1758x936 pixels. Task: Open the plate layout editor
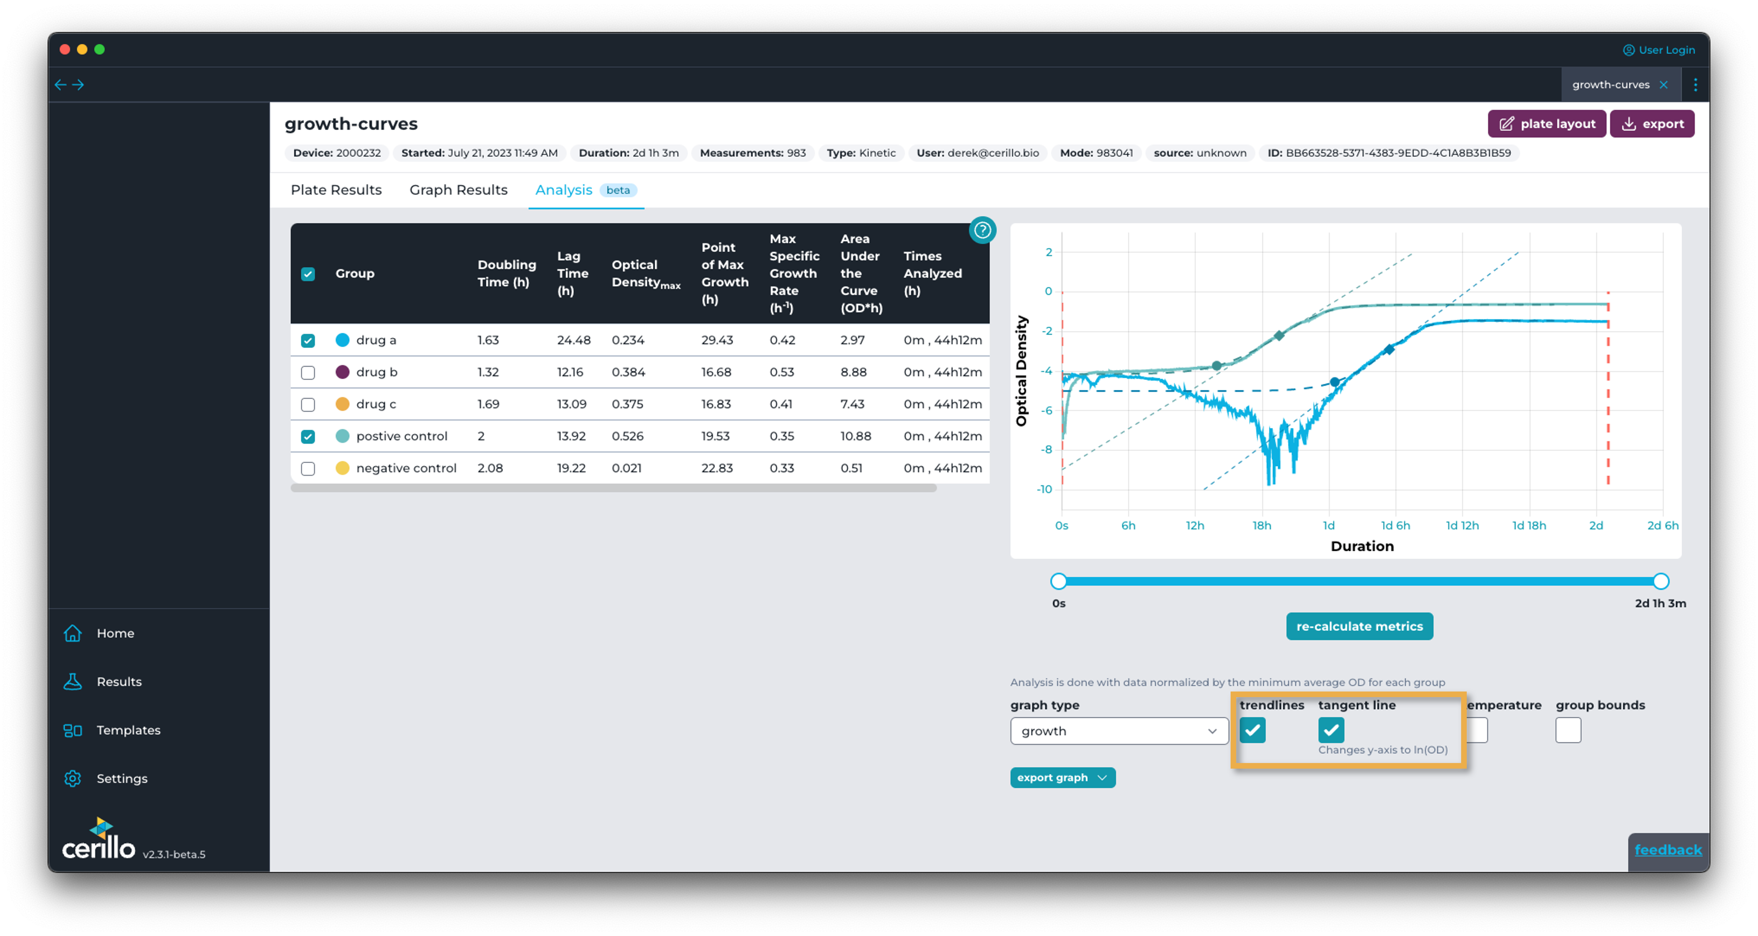pos(1546,123)
